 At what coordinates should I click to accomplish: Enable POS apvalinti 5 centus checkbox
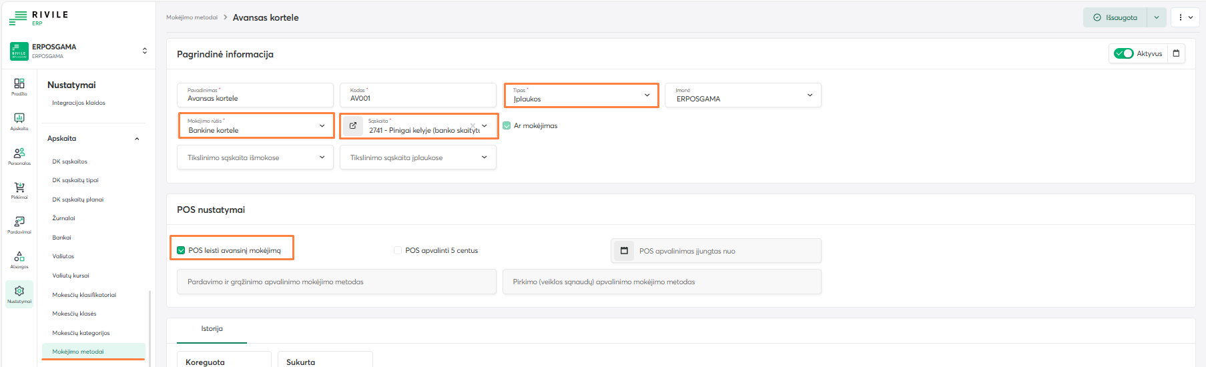398,250
